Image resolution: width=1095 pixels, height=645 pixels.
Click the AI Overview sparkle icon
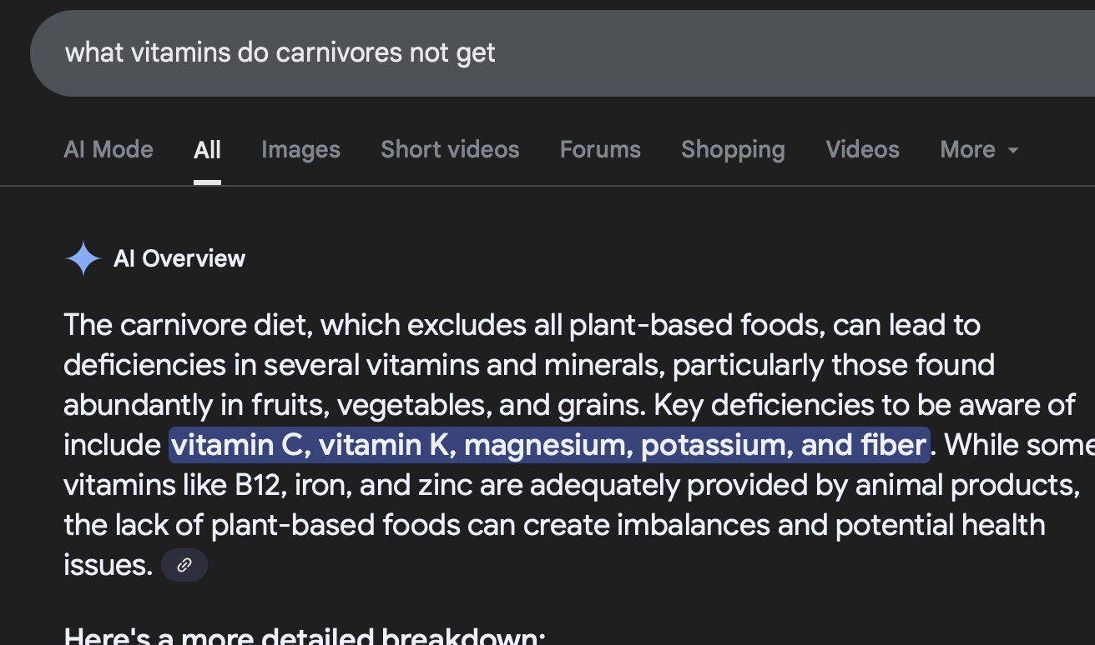[83, 259]
